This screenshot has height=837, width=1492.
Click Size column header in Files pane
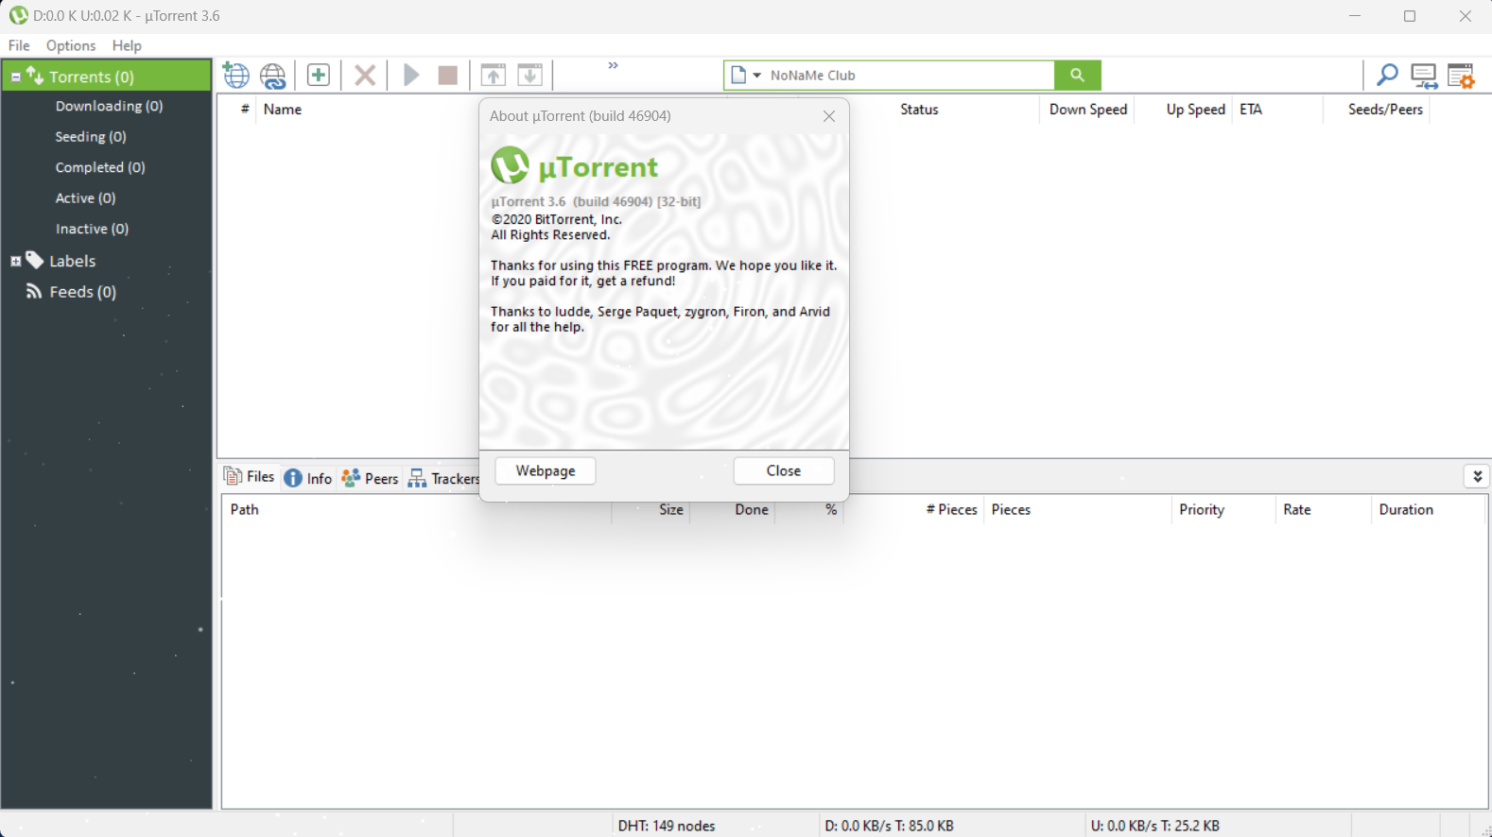[671, 510]
